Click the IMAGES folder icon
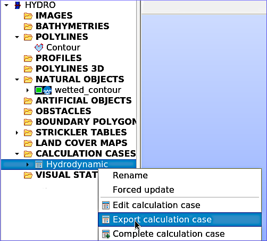 tap(28, 16)
